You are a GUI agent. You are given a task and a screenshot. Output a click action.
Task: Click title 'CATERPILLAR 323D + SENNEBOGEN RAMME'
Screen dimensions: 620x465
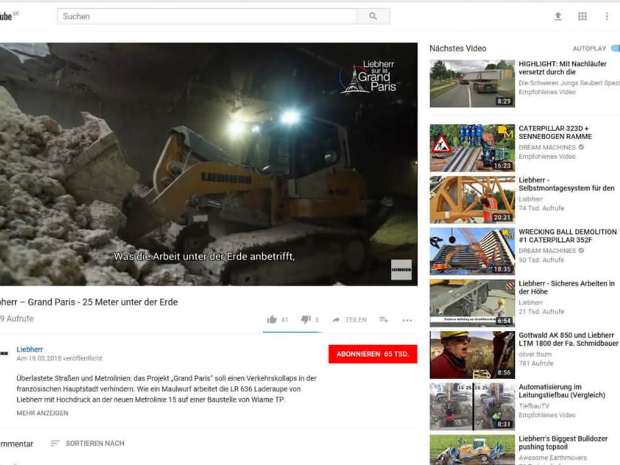tap(556, 133)
